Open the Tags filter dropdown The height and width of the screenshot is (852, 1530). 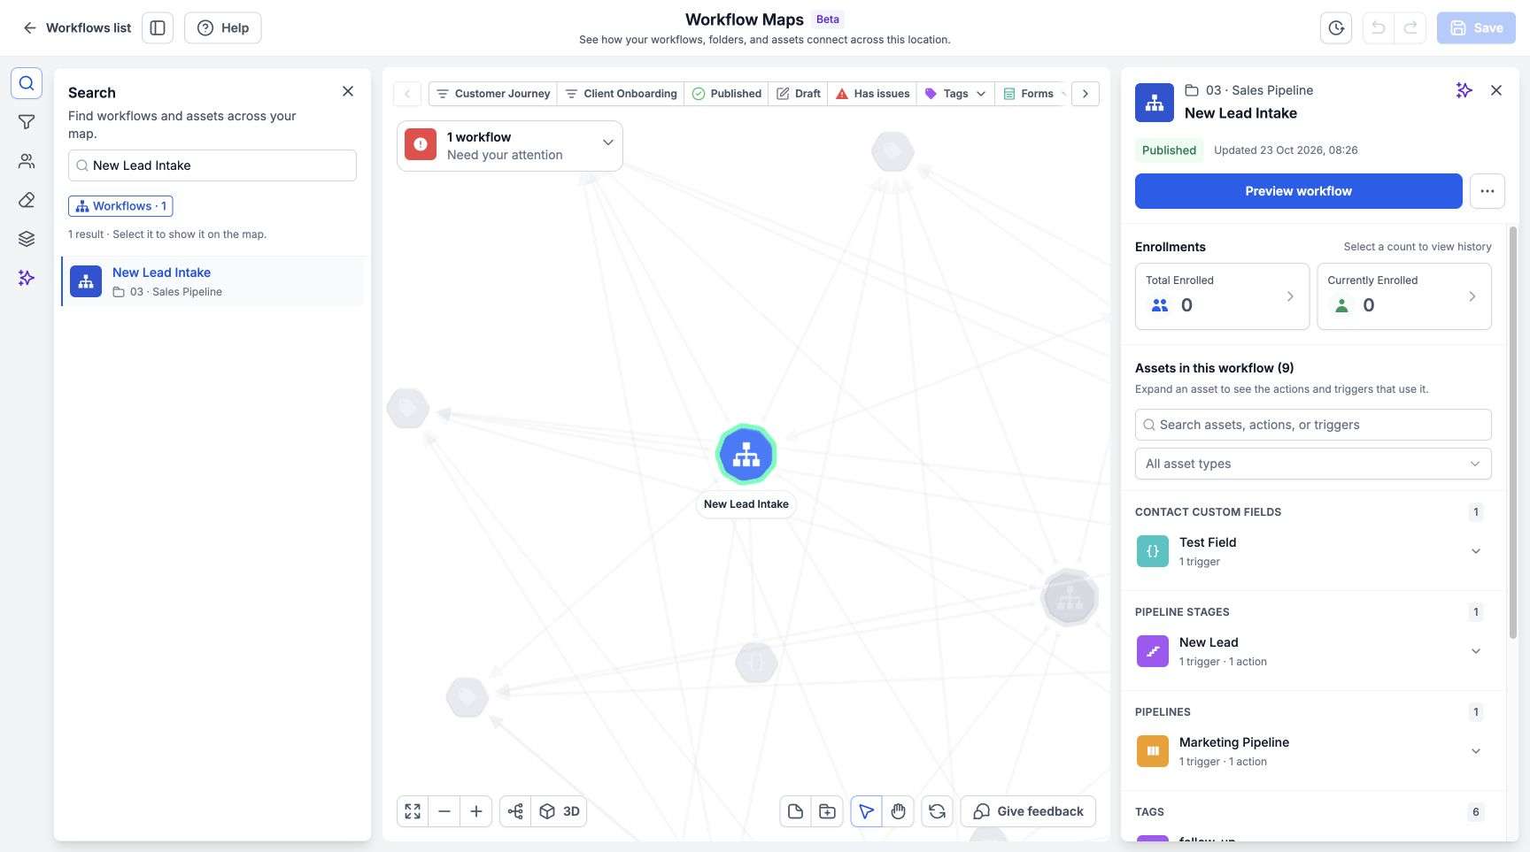(955, 94)
